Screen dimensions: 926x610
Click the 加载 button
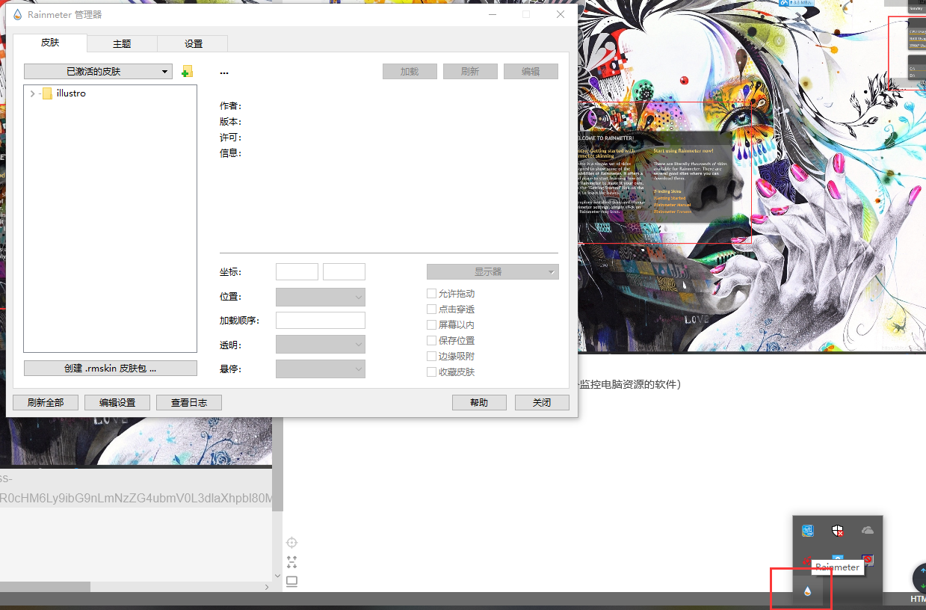tap(410, 71)
